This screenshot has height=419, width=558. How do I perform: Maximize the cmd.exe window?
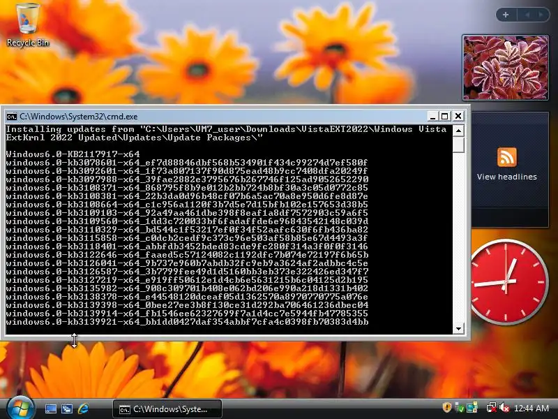(x=445, y=116)
